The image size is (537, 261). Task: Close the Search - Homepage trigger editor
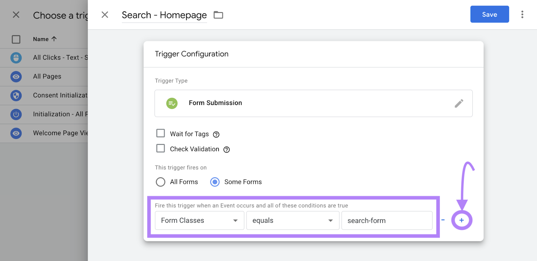pyautogui.click(x=105, y=15)
